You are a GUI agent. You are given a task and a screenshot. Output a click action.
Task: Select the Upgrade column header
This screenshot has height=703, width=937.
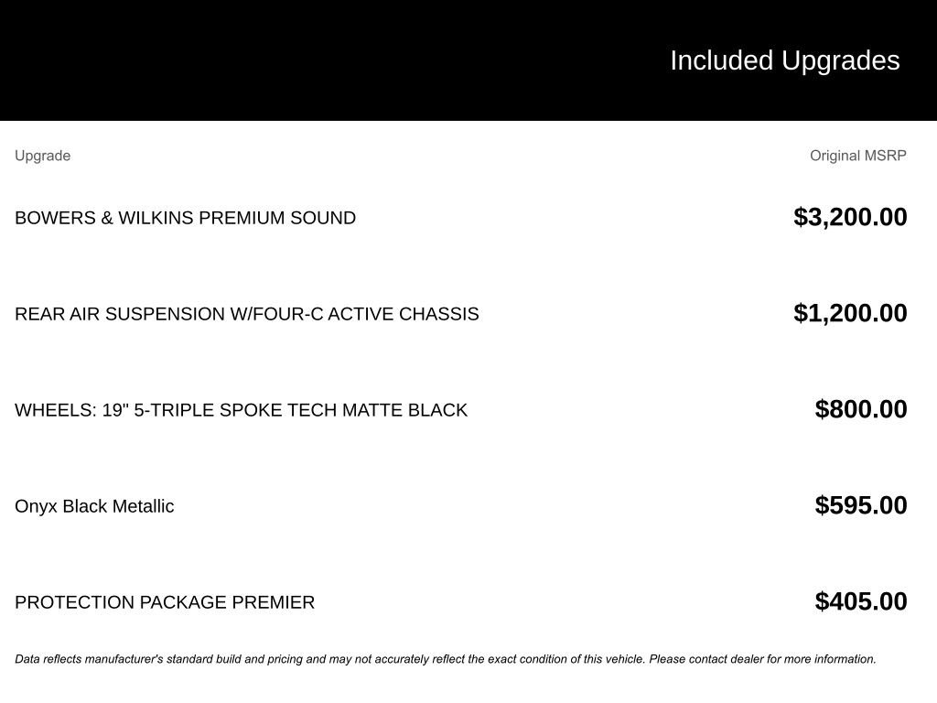point(42,156)
